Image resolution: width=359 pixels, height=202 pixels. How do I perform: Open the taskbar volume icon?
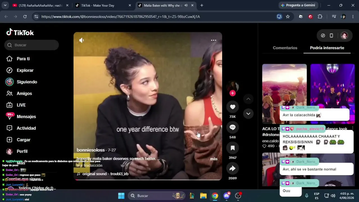coord(333,196)
